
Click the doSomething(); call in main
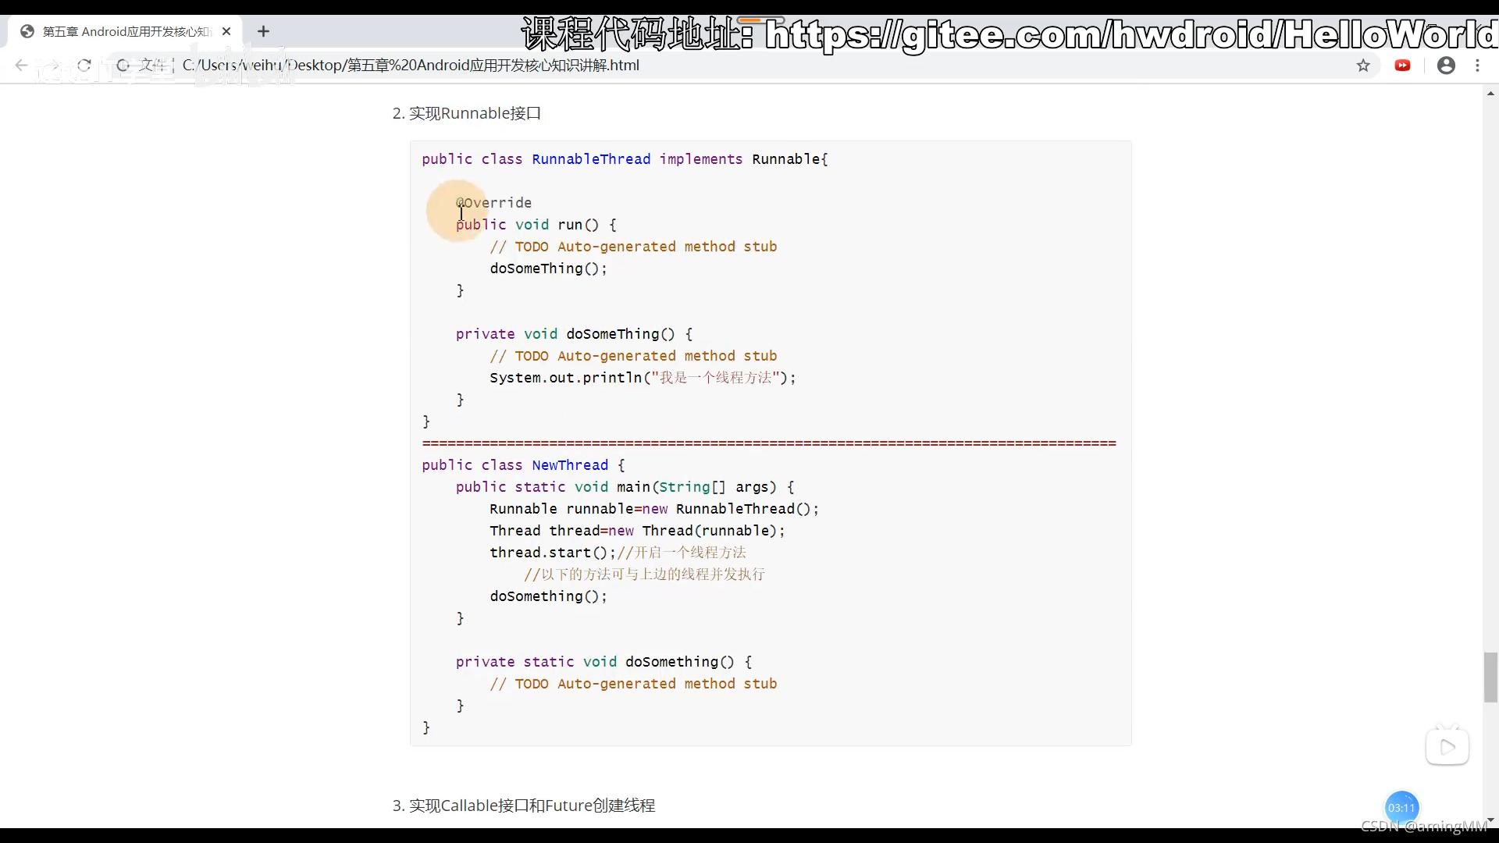pos(548,596)
